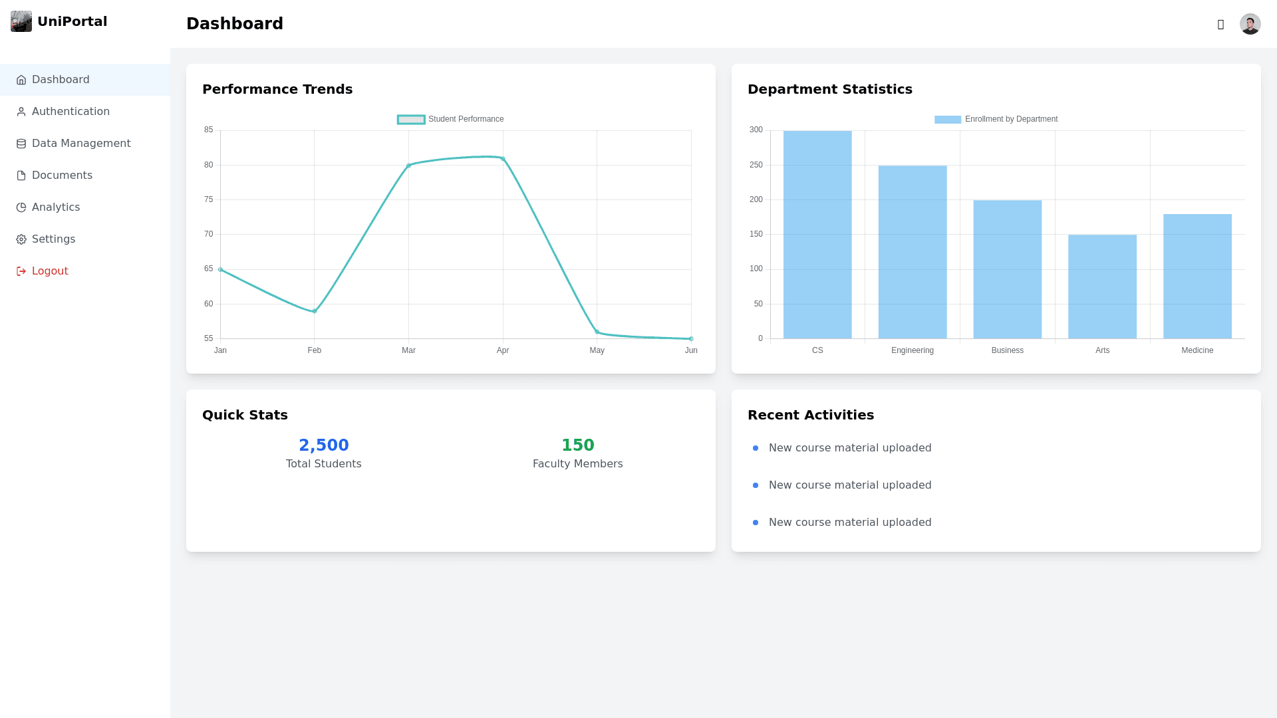The image size is (1277, 718).
Task: Go to the Data Management menu item
Action: pos(81,144)
